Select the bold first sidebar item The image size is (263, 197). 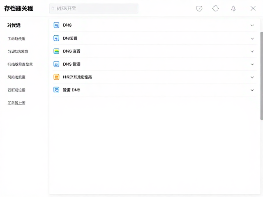coord(14,25)
